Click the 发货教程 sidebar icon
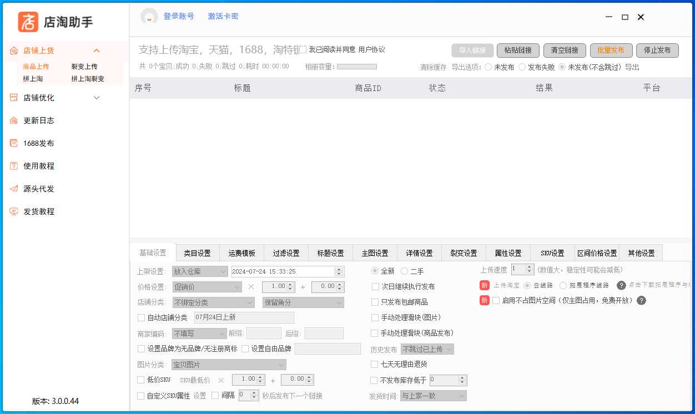Image resolution: width=695 pixels, height=414 pixels. pos(14,211)
